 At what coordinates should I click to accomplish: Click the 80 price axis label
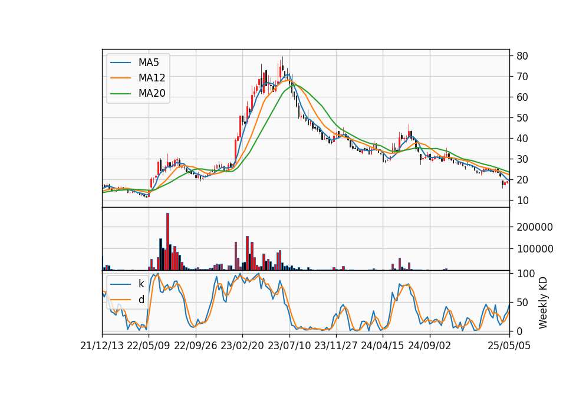522,56
